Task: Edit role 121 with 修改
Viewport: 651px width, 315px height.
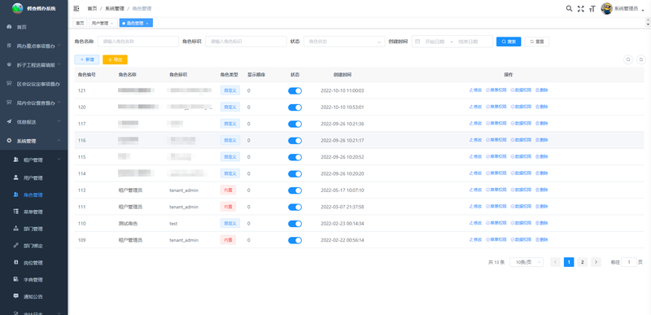Action: pyautogui.click(x=475, y=90)
